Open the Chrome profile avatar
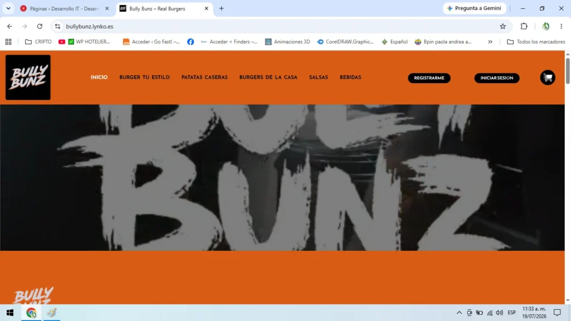571x321 pixels. point(545,26)
